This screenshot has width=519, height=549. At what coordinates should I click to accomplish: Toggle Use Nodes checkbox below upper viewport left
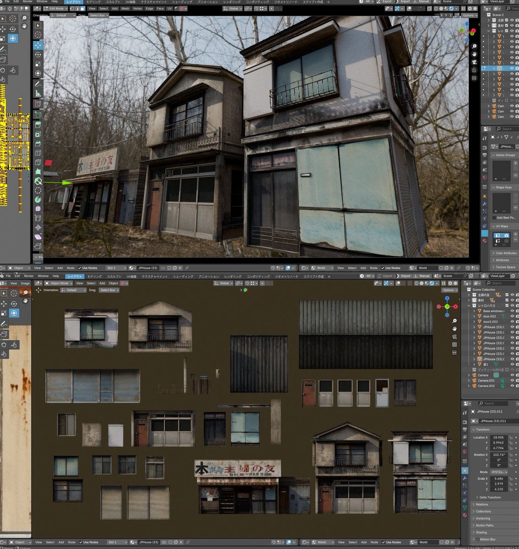[79, 268]
